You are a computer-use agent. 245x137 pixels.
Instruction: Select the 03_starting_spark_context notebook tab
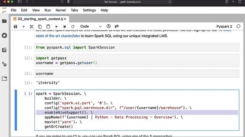(x=40, y=19)
